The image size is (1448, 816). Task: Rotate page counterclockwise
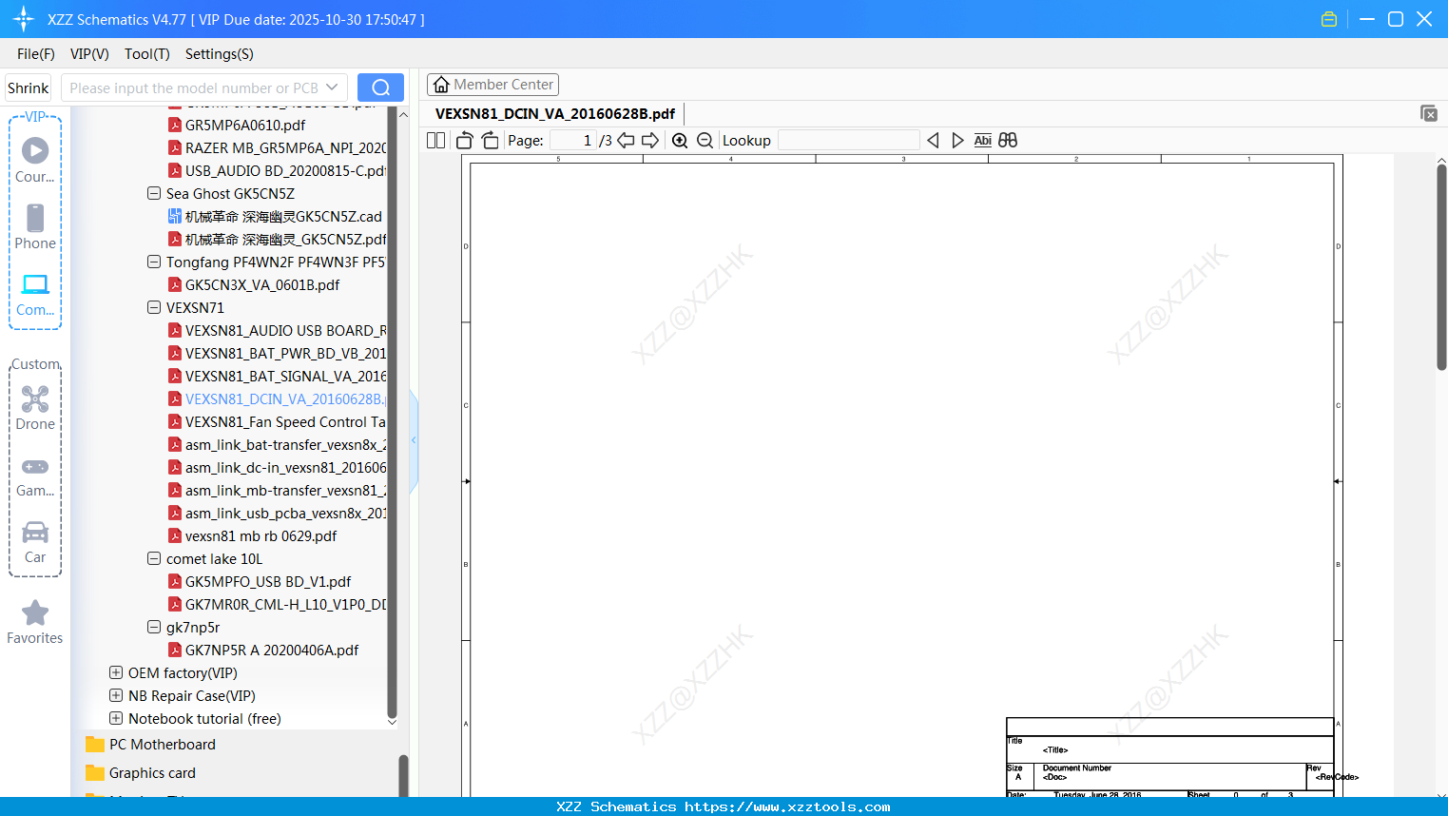click(465, 141)
